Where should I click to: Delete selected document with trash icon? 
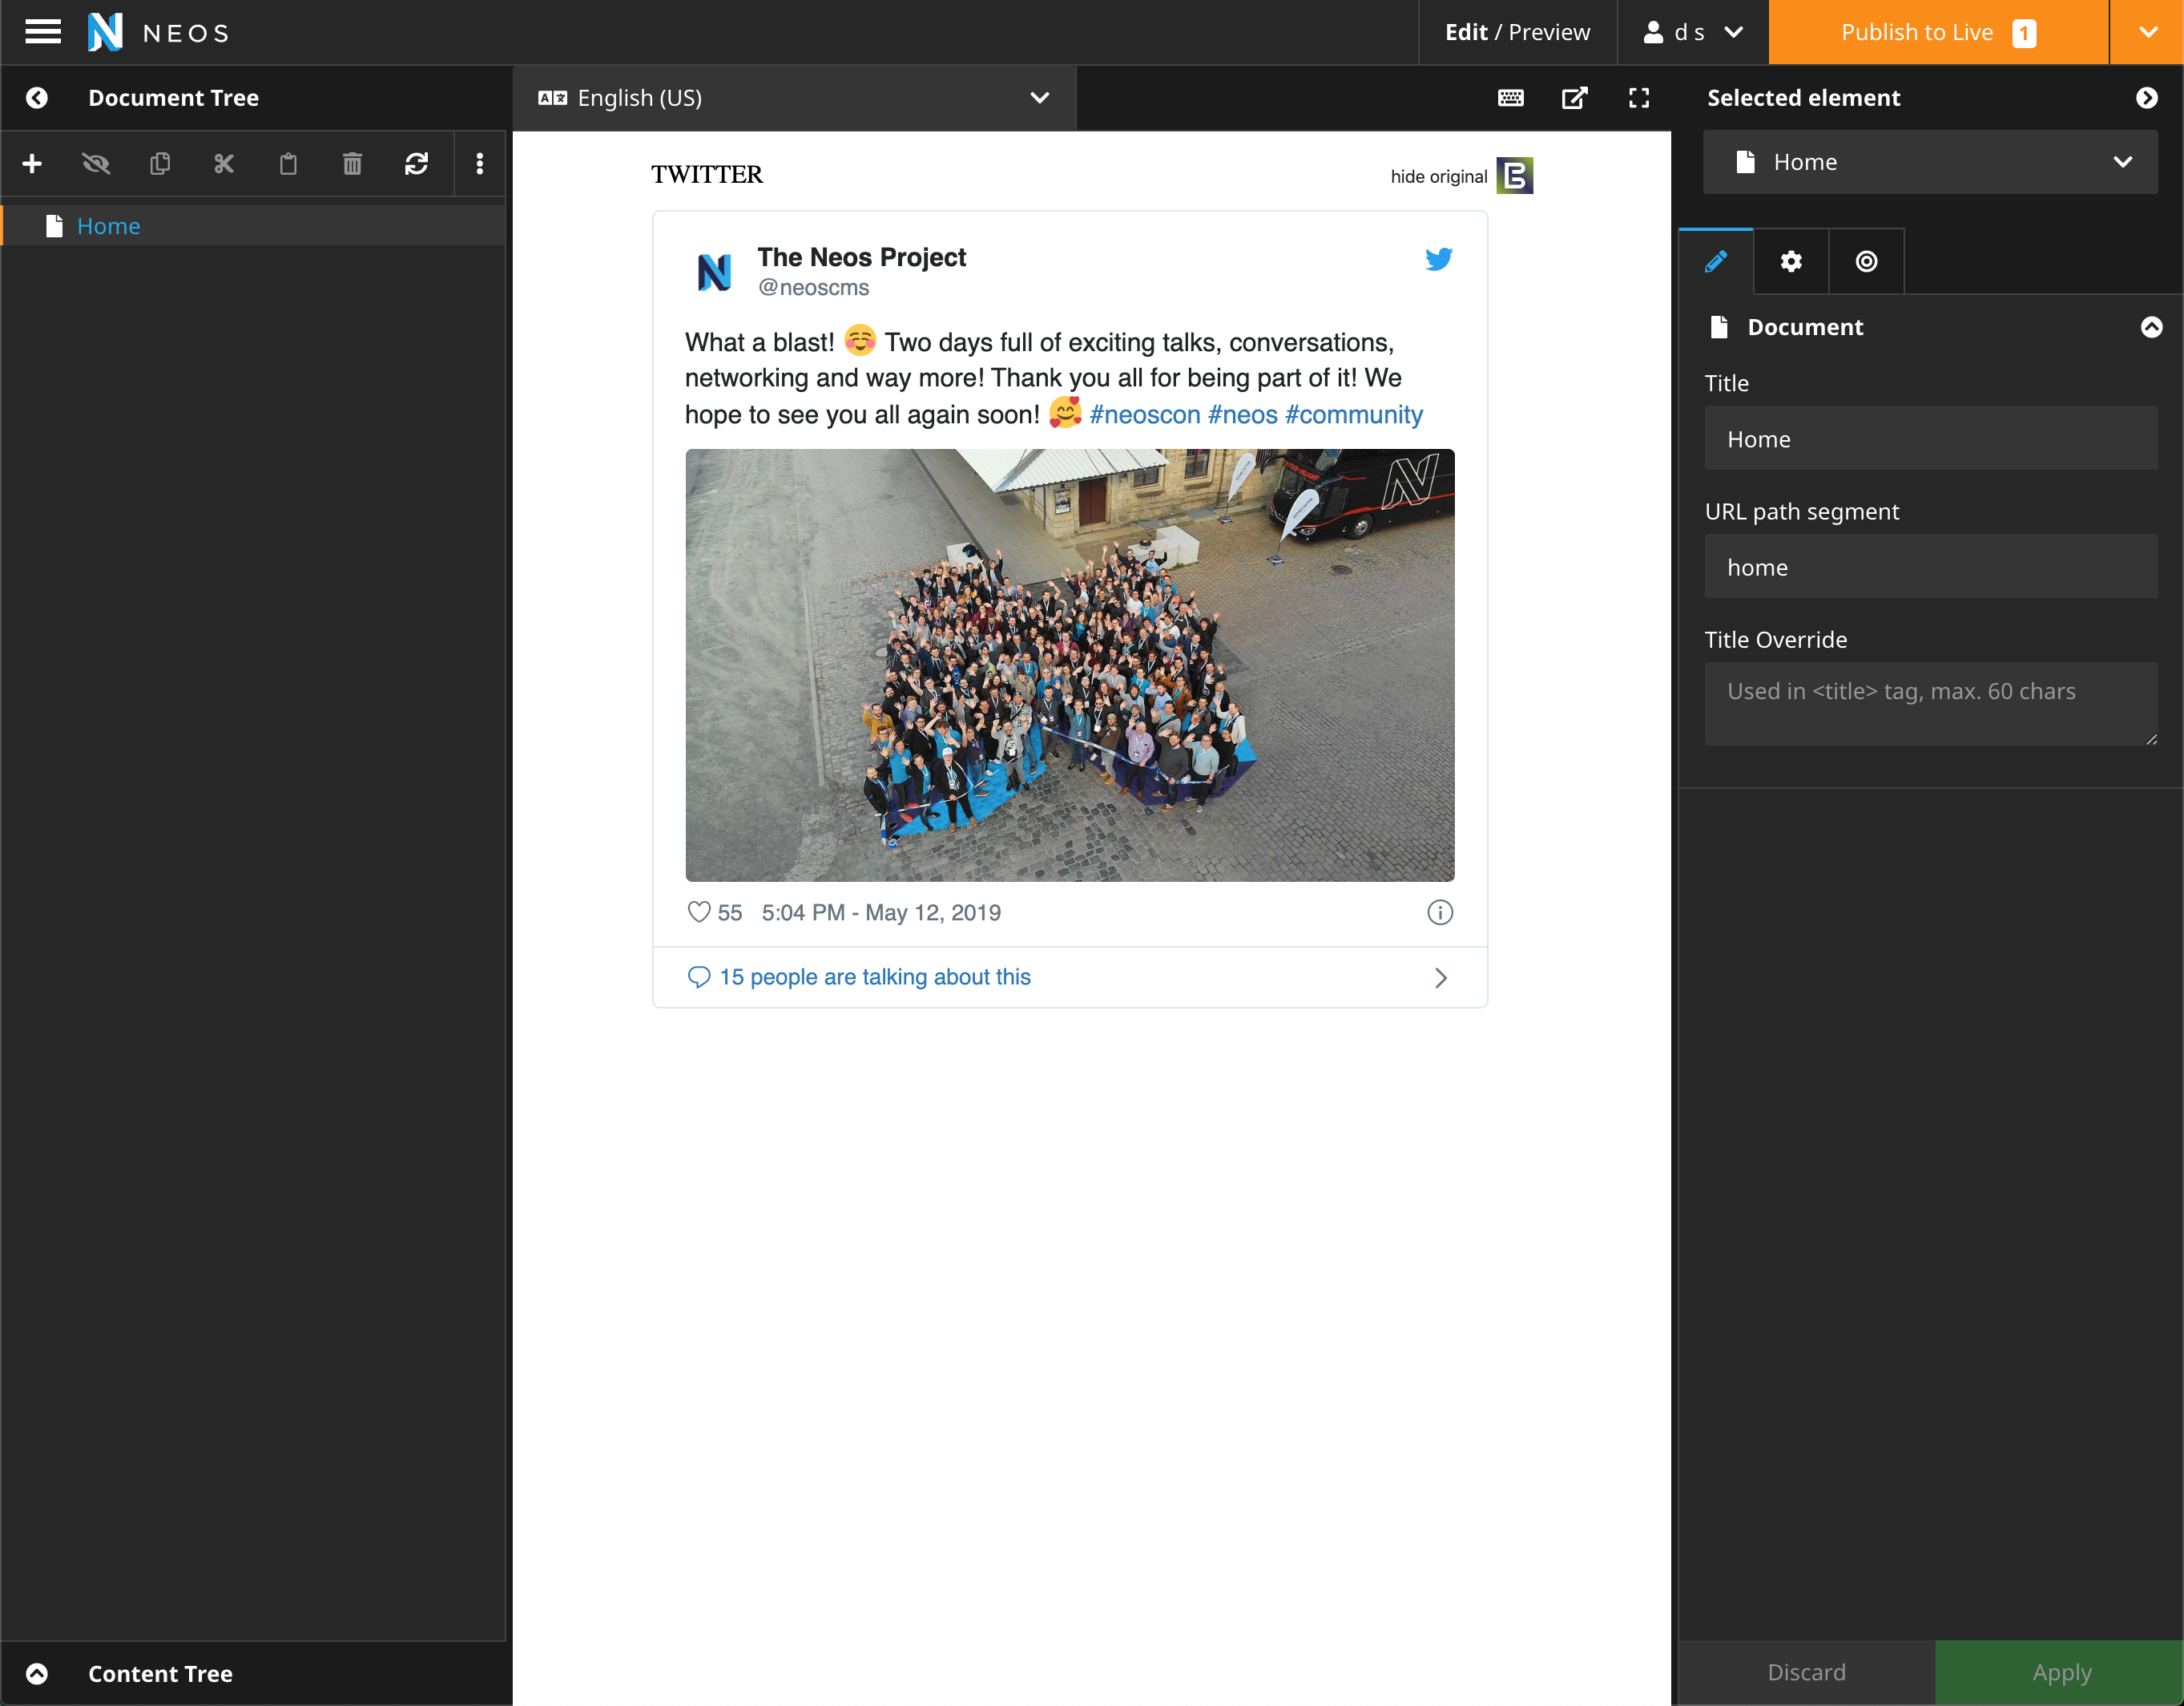click(x=352, y=163)
